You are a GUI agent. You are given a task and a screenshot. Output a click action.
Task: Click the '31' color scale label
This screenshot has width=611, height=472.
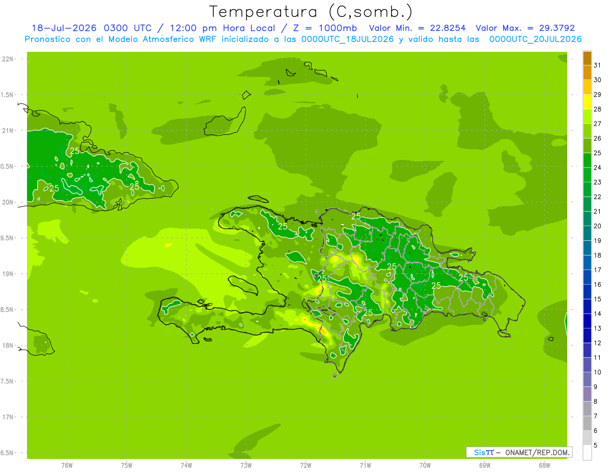597,65
